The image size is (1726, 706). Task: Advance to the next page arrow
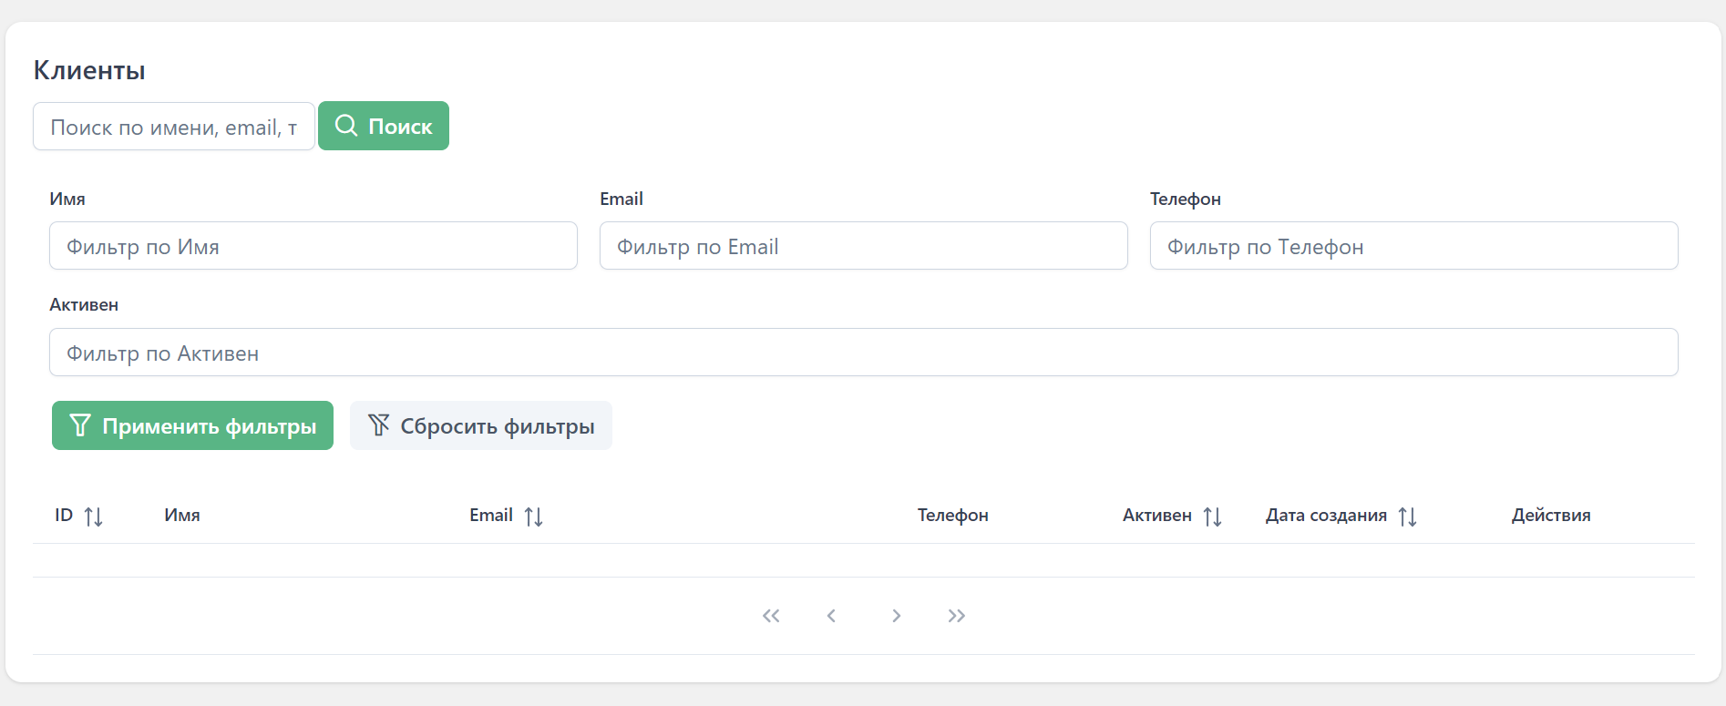pos(896,616)
